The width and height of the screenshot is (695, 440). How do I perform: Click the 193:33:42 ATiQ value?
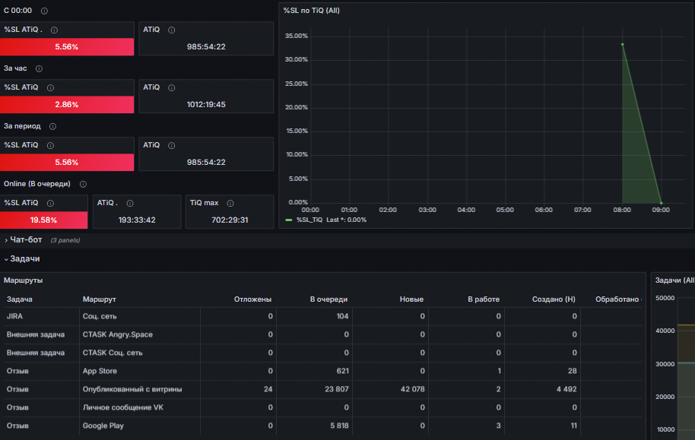tap(137, 220)
